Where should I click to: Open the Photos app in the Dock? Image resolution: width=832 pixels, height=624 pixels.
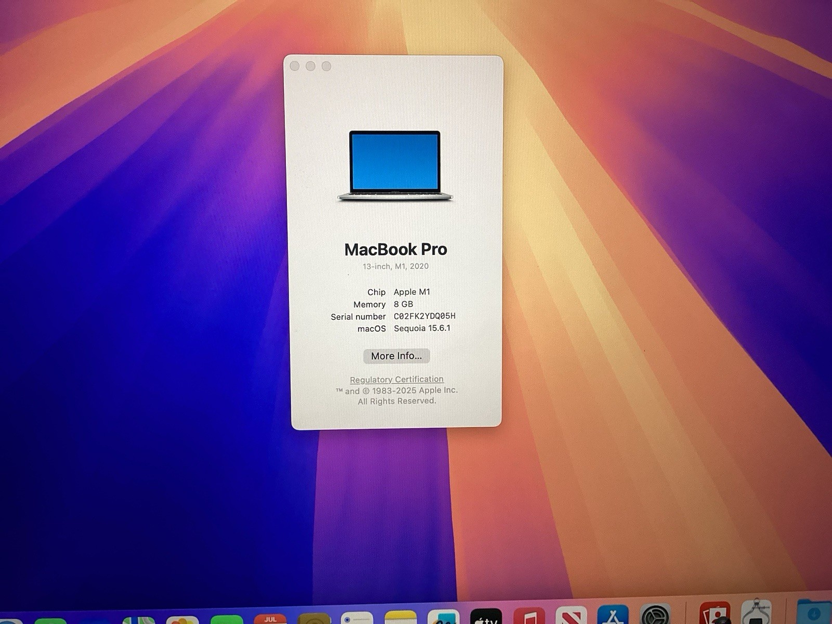(183, 620)
